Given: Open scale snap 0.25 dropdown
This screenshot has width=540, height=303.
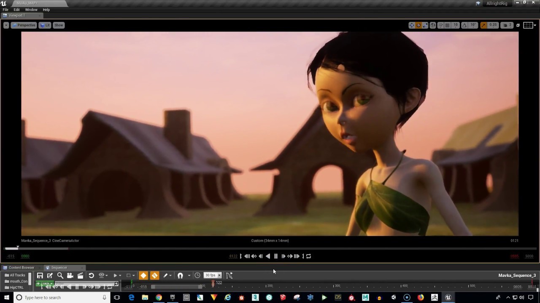Looking at the screenshot, I should click(493, 25).
